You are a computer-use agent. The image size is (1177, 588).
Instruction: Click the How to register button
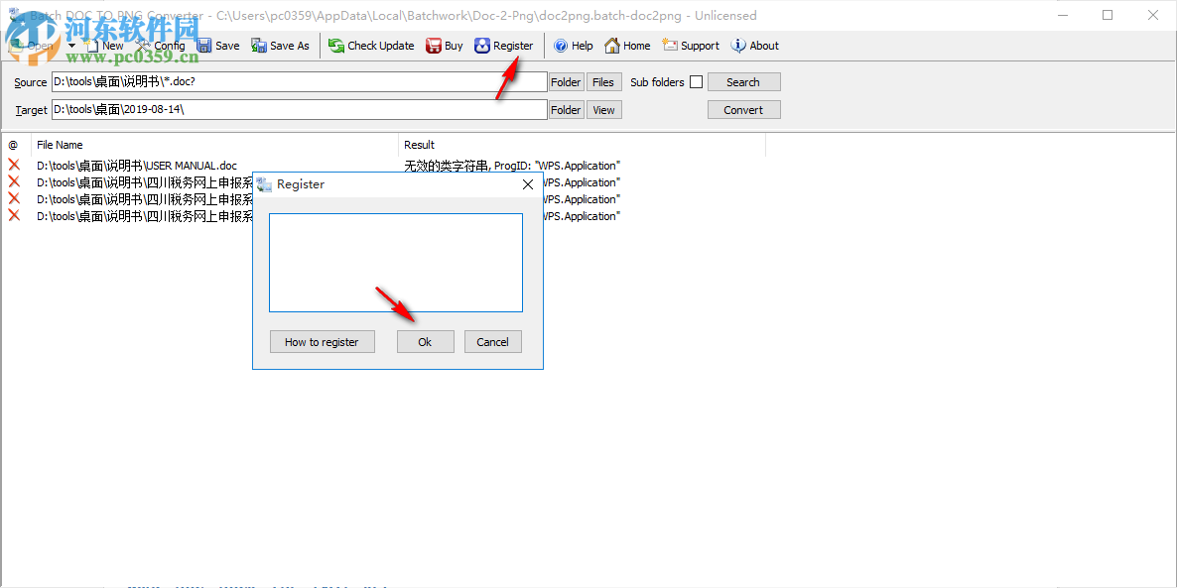pos(322,341)
